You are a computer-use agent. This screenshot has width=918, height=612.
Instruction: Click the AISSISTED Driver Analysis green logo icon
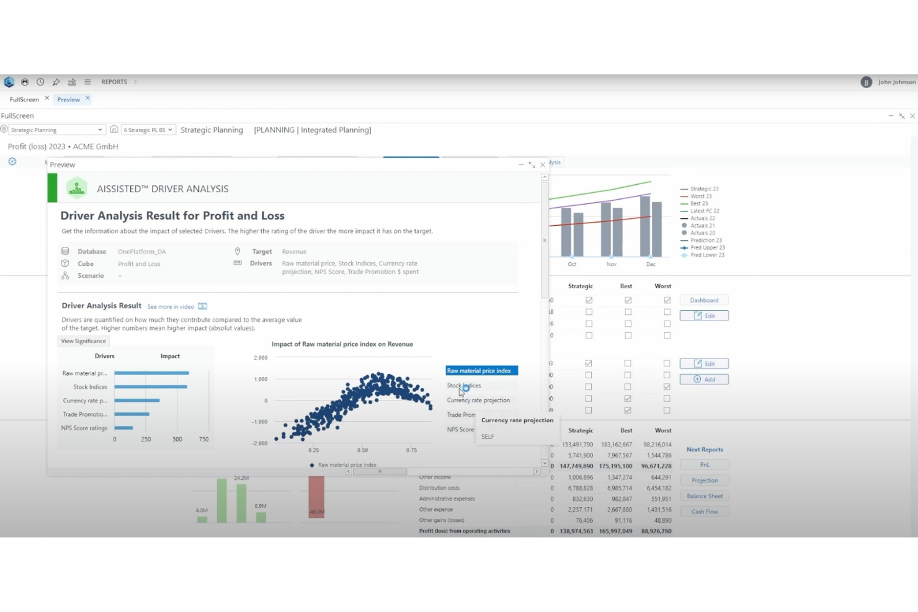tap(77, 188)
